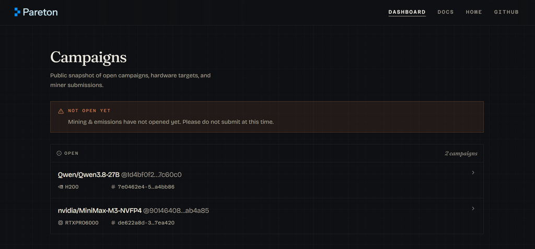Click the @1d4bf0f2...7c60c0 revision hash

tap(152, 175)
